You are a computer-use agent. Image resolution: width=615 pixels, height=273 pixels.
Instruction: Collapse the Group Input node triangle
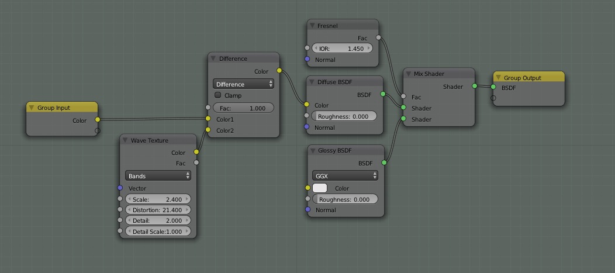click(x=32, y=108)
